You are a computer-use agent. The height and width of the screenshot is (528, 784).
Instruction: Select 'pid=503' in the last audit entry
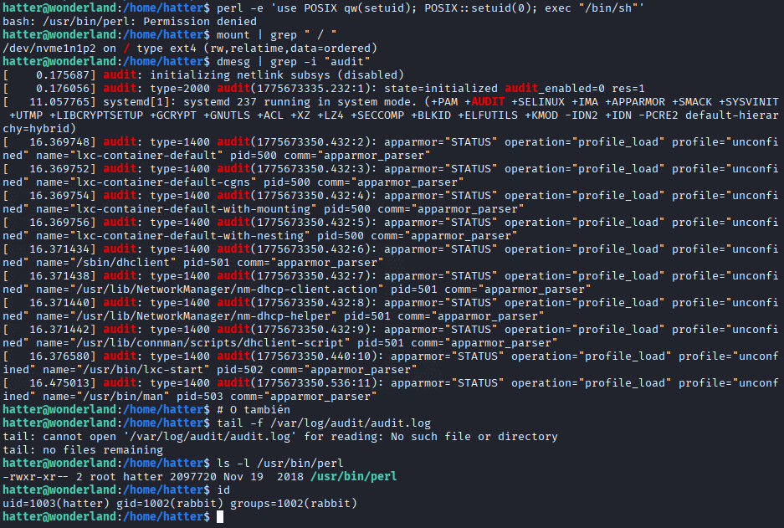[200, 397]
